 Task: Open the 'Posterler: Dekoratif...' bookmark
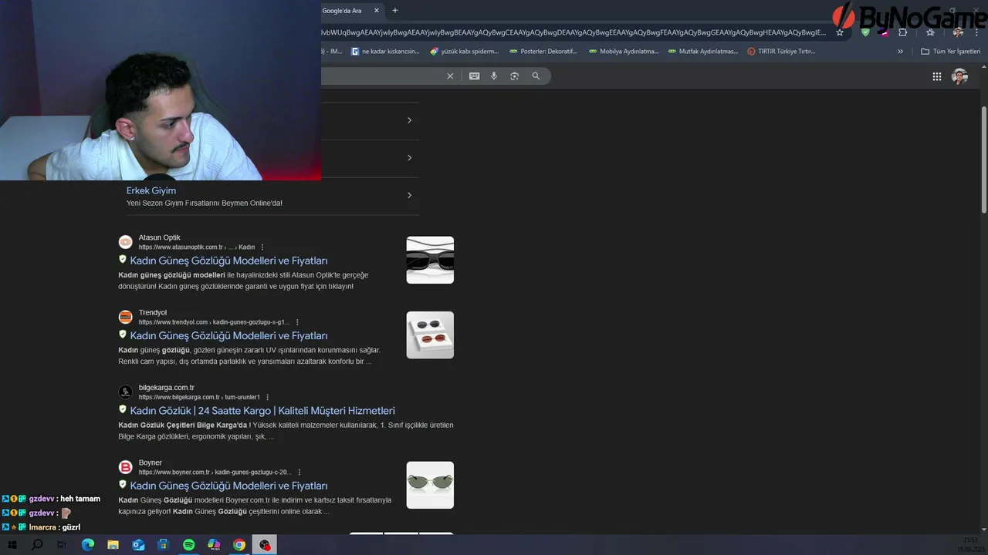(543, 52)
